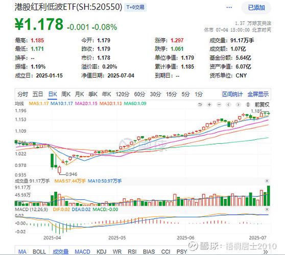Move the chart right with the arrow icon
The height and width of the screenshot is (255, 285).
coord(238,105)
